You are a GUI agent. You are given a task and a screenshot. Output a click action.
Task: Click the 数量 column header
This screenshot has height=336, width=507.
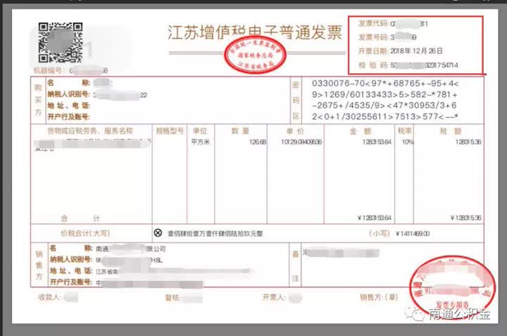tap(240, 131)
